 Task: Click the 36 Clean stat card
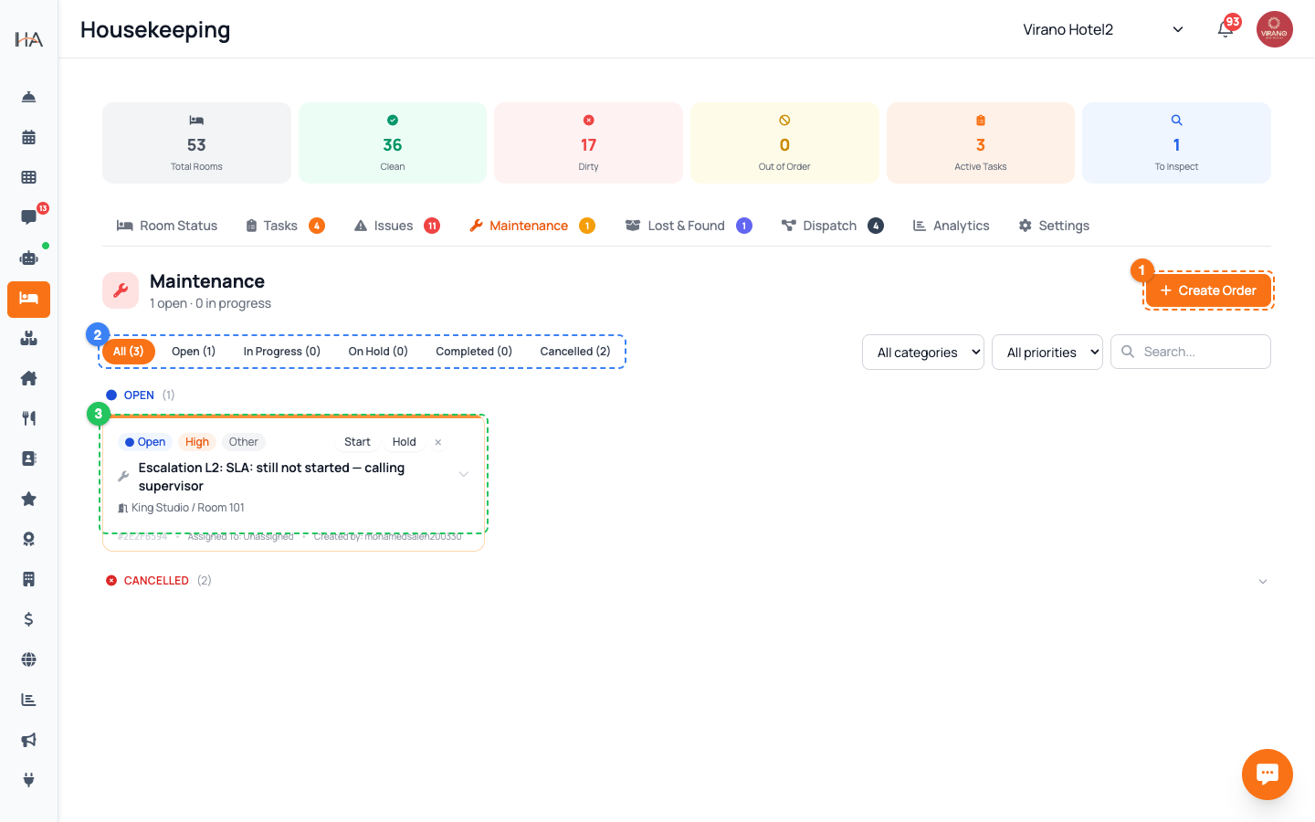tap(393, 142)
